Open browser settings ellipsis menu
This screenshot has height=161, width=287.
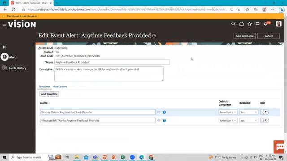point(273,9)
